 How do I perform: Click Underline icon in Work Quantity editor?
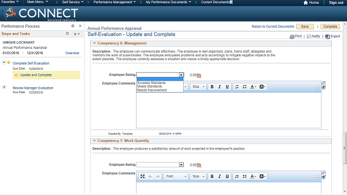point(227,177)
